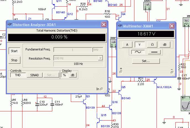The image size is (190, 128).
Task: Select AC sine-wave signal mode on multimeter
Action: 138,52
